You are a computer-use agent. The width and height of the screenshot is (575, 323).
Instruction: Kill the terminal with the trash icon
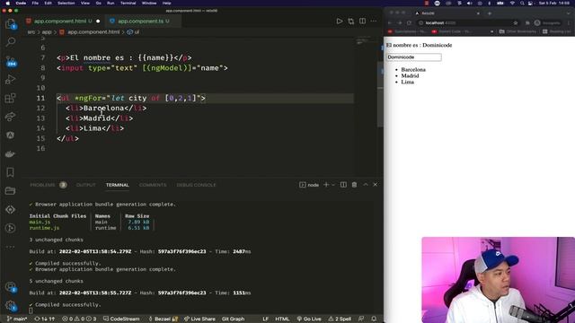tap(354, 185)
